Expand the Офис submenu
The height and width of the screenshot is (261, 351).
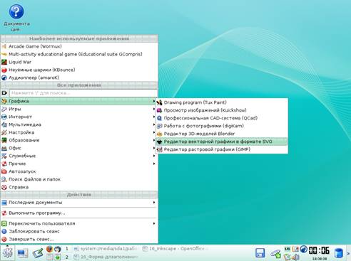[79, 148]
